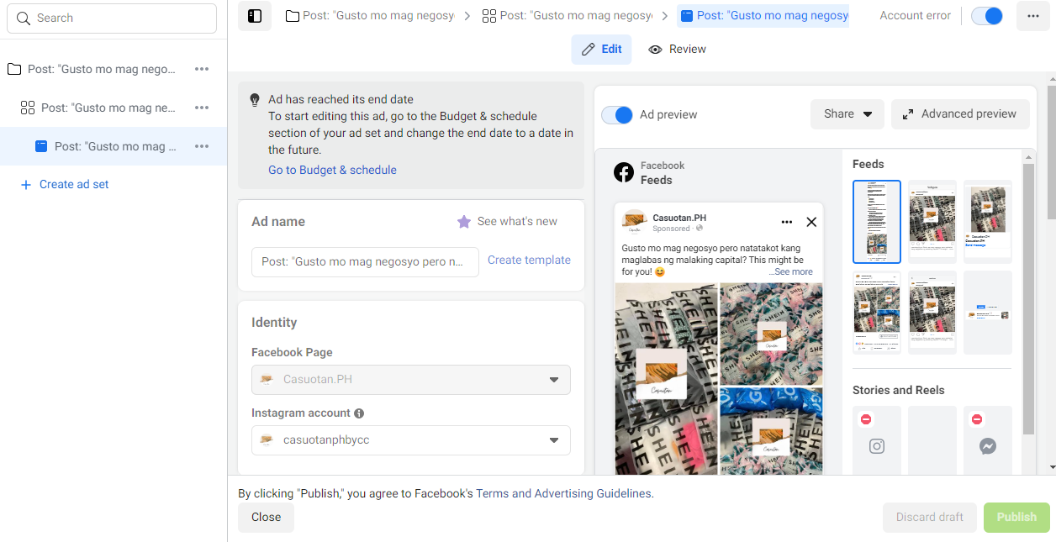1056x542 pixels.
Task: Open the Share dropdown menu
Action: tap(847, 114)
